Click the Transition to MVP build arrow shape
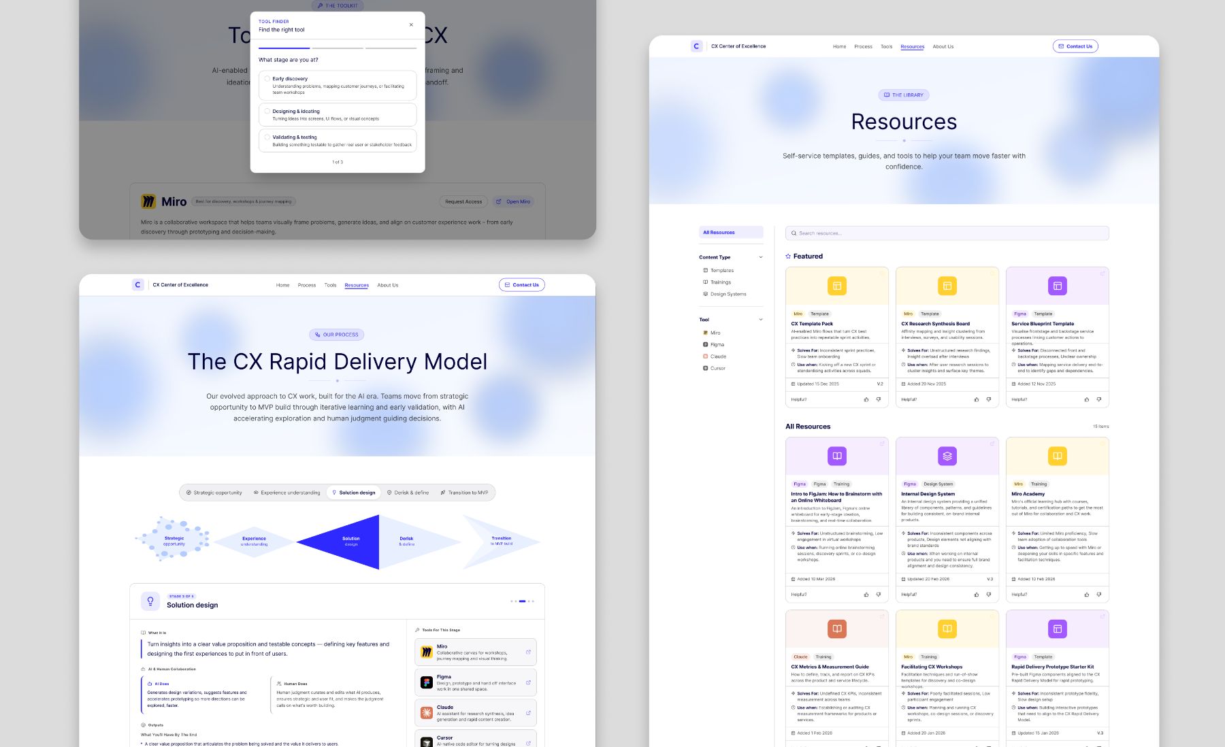The width and height of the screenshot is (1225, 747). tap(502, 542)
